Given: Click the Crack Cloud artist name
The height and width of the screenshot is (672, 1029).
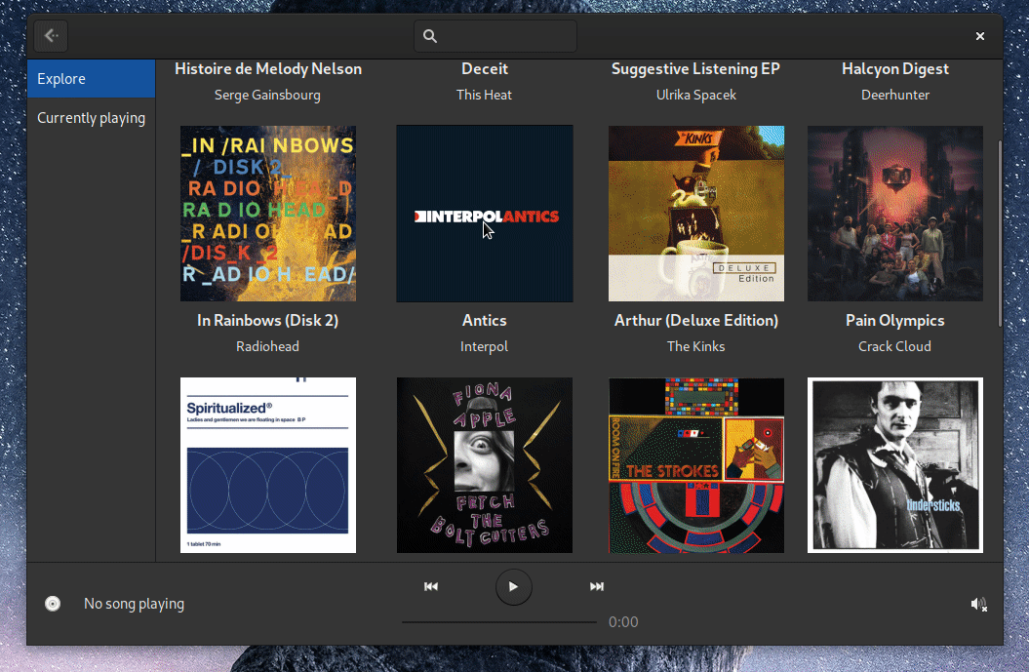Looking at the screenshot, I should [895, 346].
